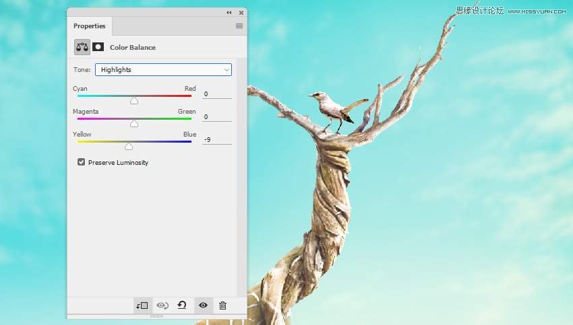Click the Magenta-Green slider handle
This screenshot has height=325, width=573.
(x=134, y=124)
